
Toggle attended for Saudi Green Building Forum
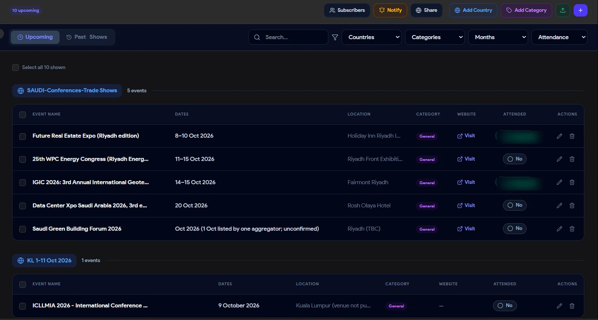515,228
